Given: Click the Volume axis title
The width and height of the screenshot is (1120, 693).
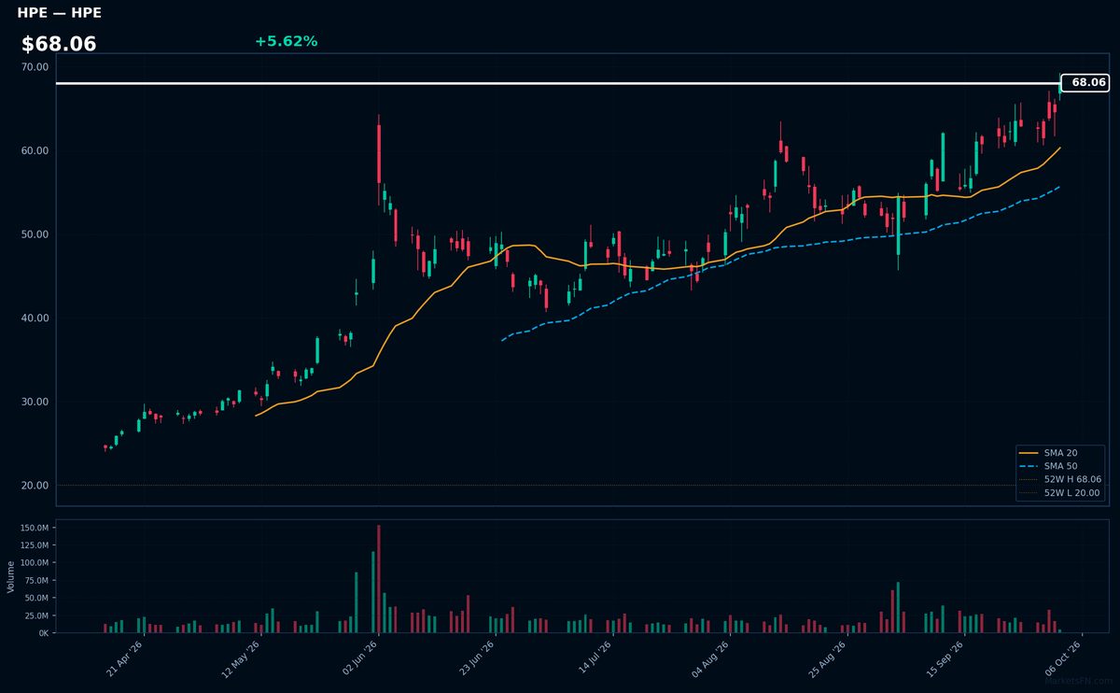Looking at the screenshot, I should (10, 576).
